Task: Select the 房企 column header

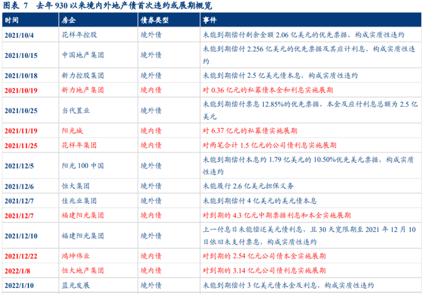Action: click(x=68, y=20)
